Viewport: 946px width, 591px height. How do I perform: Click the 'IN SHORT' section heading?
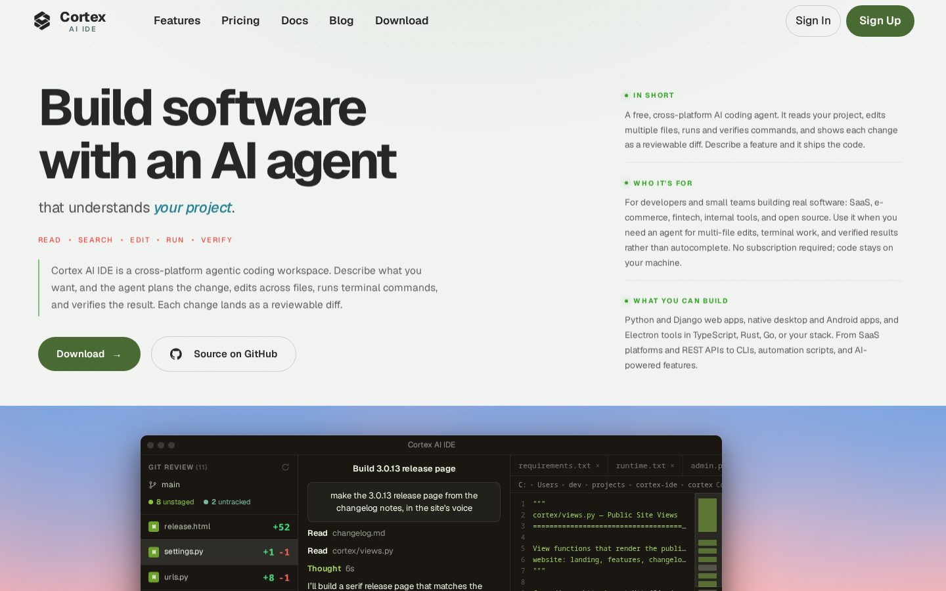pyautogui.click(x=654, y=95)
